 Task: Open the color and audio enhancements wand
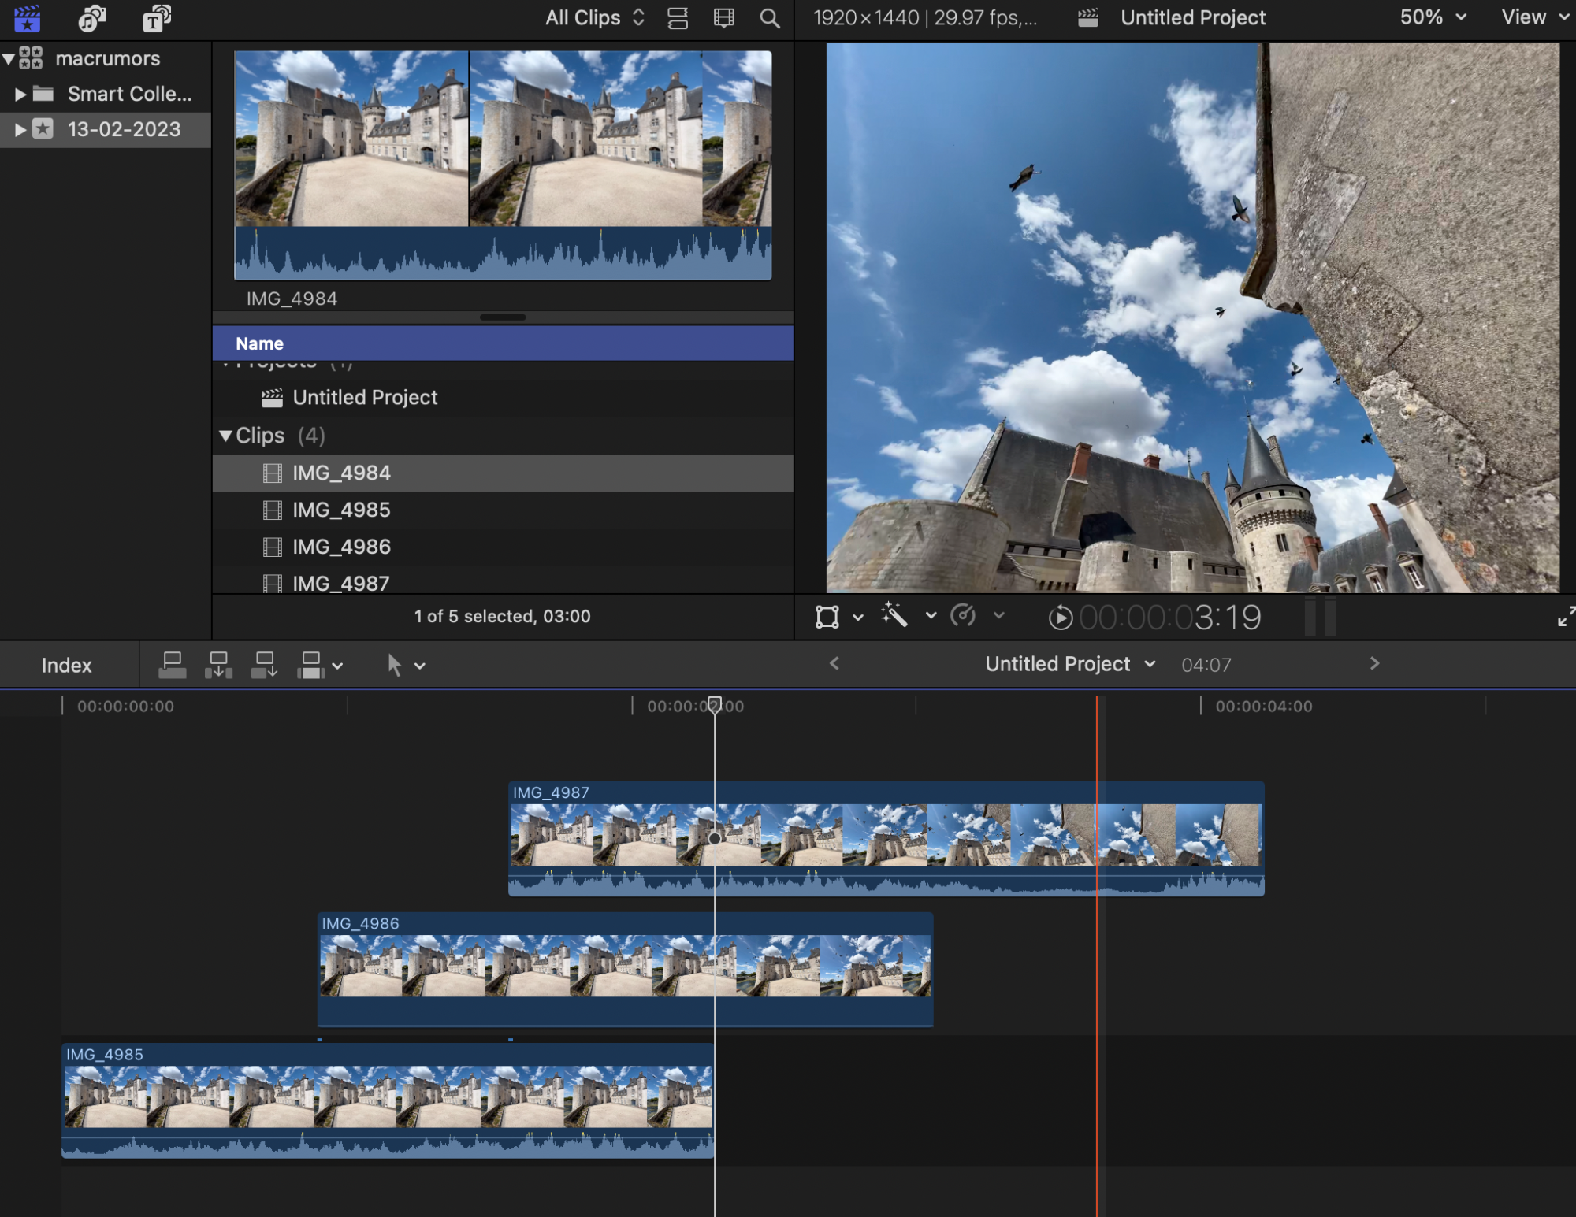(x=894, y=615)
